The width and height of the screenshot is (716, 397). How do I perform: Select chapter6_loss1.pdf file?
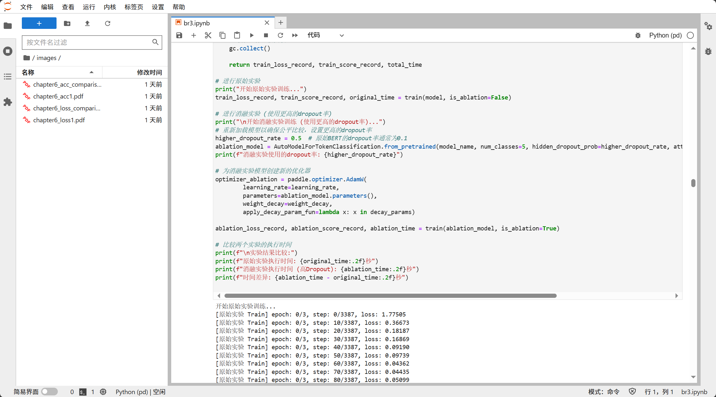(92, 120)
